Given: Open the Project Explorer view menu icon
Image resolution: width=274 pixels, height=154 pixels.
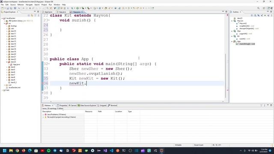Looking at the screenshot, I should [39, 15].
